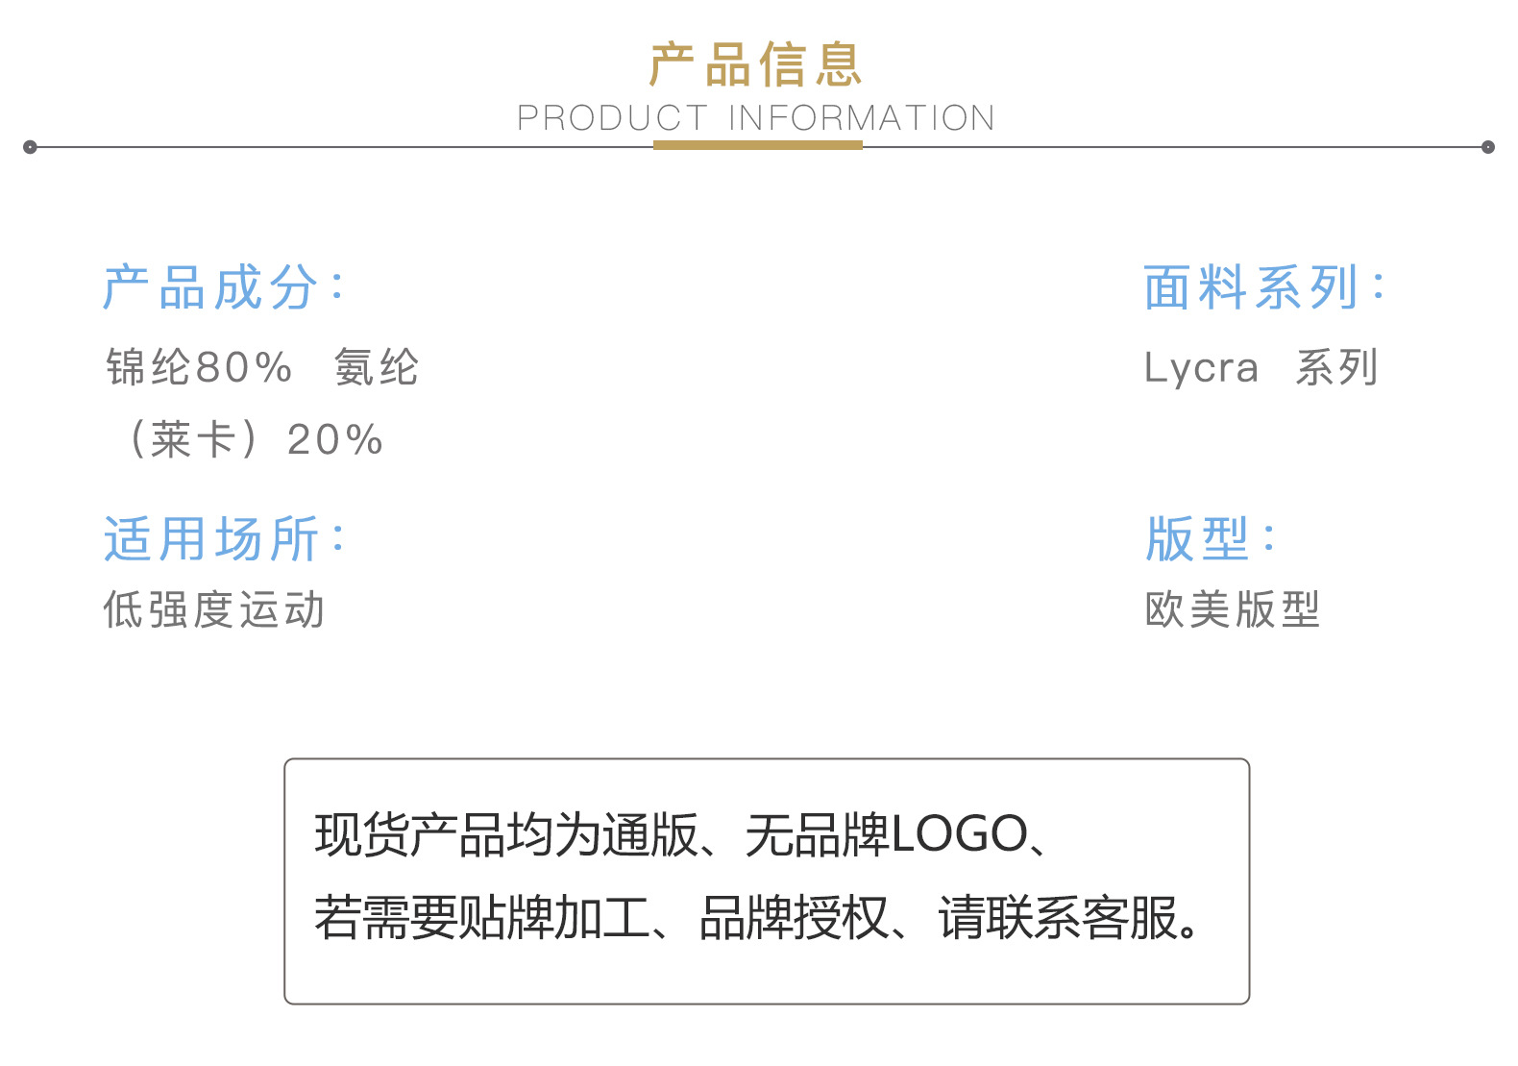This screenshot has height=1066, width=1518.
Task: Click the 若需要贴牌加工 text
Action: click(481, 918)
